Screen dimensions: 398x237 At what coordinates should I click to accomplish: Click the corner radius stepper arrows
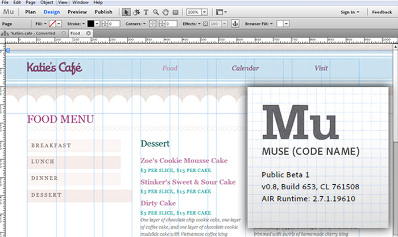click(162, 24)
